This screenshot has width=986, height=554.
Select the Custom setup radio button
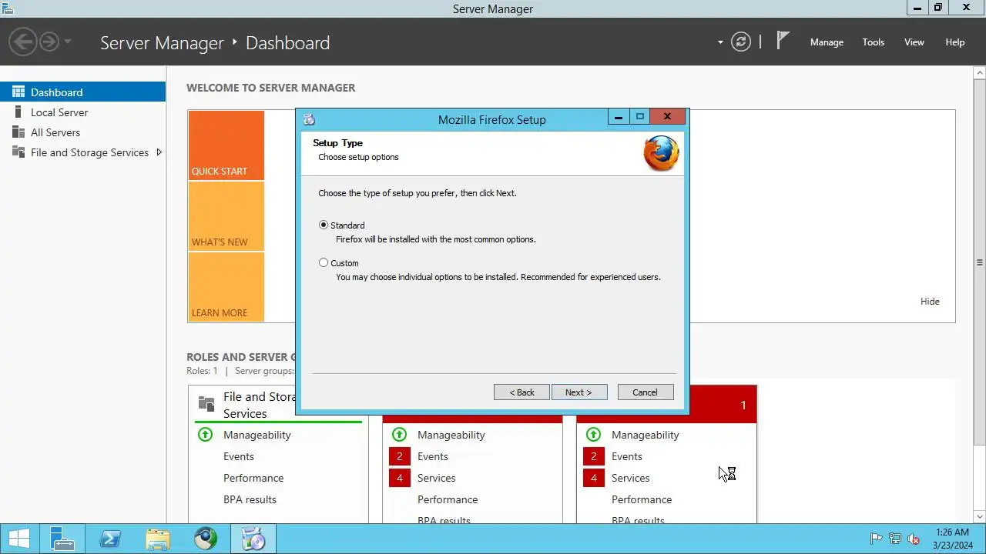(x=324, y=263)
